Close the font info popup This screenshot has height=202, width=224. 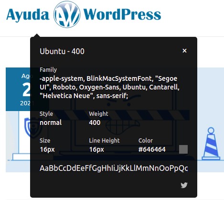184,51
